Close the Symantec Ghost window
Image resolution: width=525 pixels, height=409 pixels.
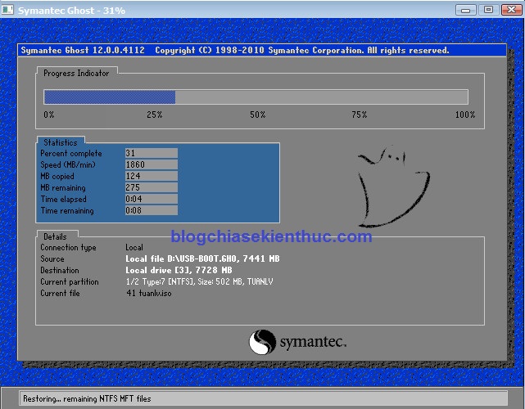[x=511, y=10]
